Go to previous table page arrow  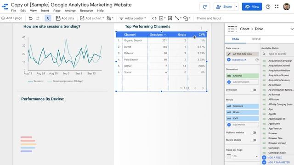[195, 88]
